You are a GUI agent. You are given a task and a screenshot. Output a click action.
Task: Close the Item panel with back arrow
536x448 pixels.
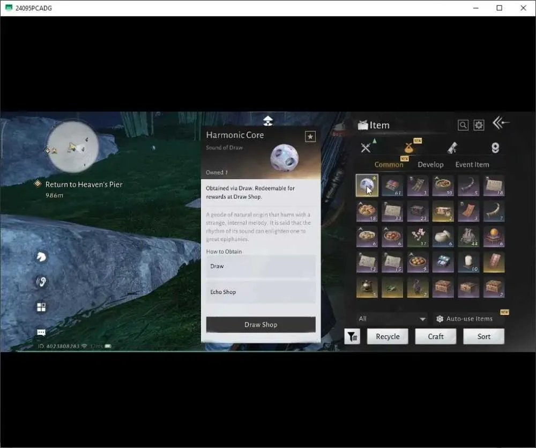click(501, 122)
